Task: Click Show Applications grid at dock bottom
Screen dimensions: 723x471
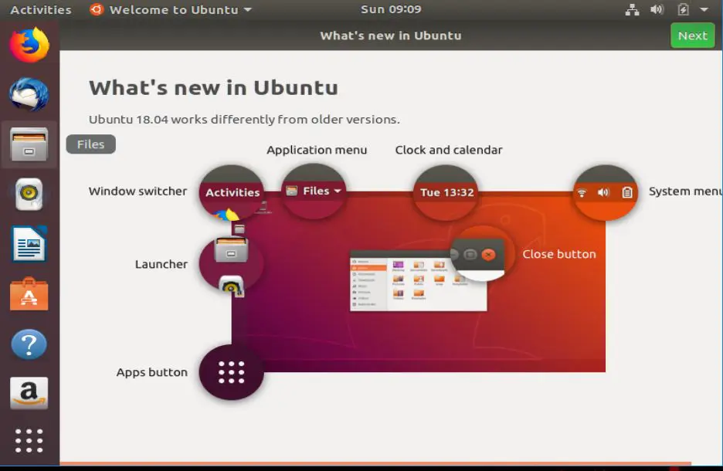Action: click(x=29, y=440)
